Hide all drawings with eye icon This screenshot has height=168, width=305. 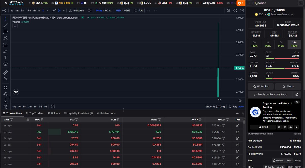(x=5, y=106)
